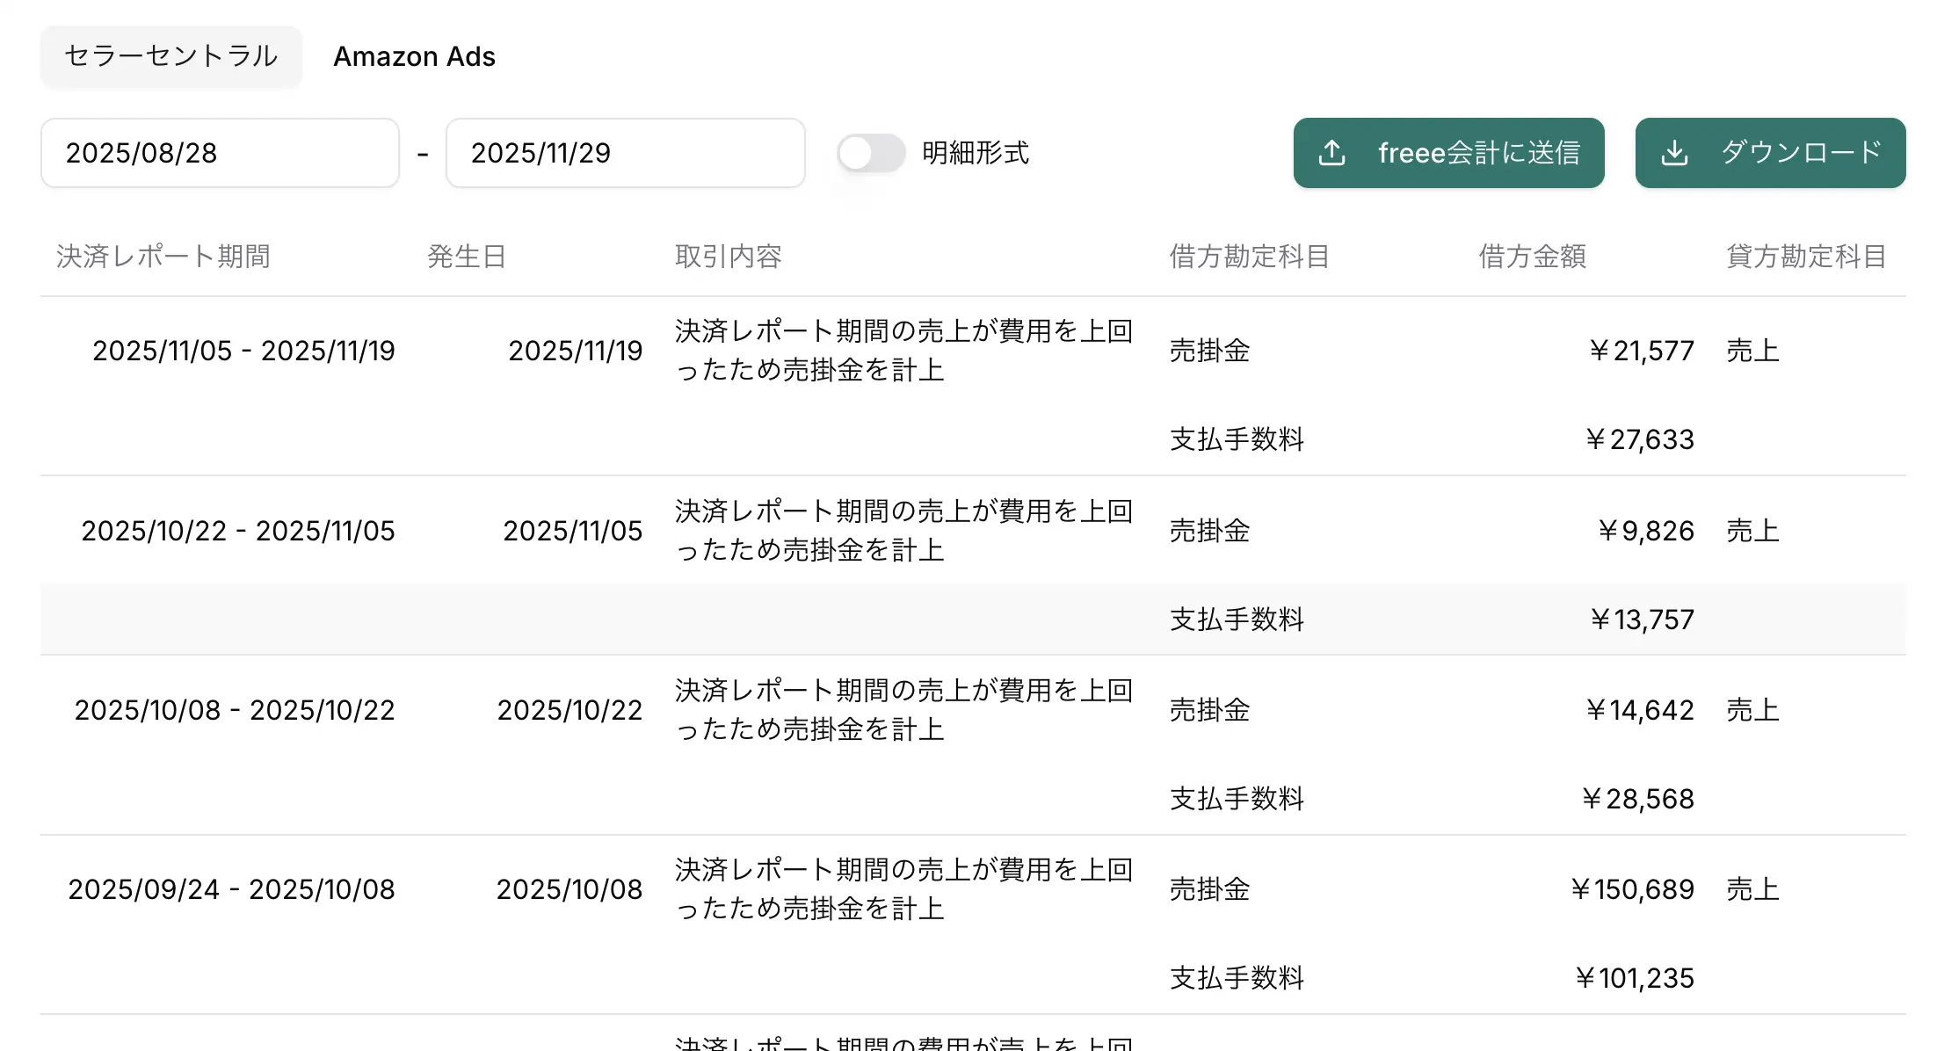Switch to the Amazon Ads tab

414,56
